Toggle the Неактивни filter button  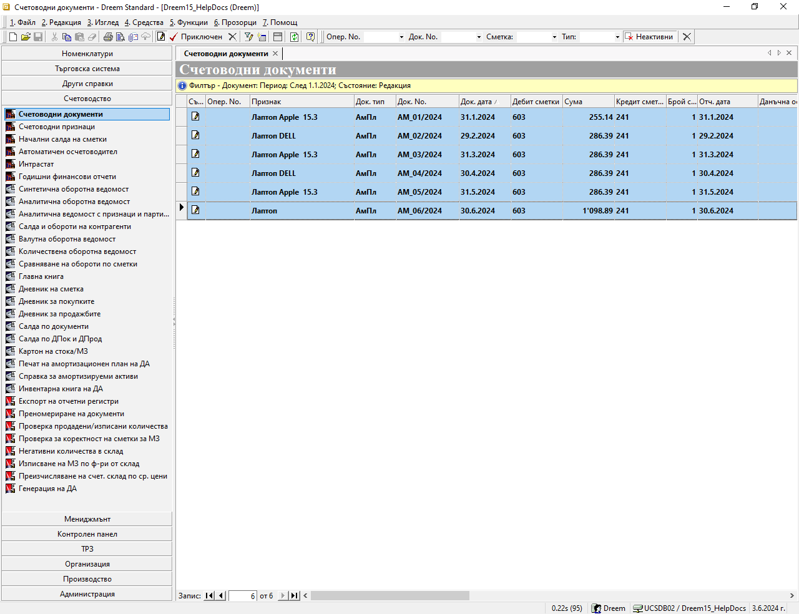click(x=649, y=37)
